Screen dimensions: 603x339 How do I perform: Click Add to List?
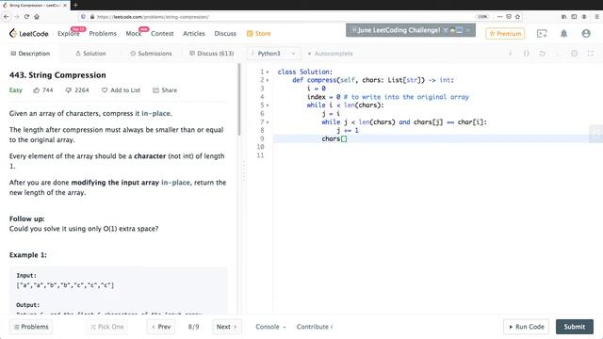click(x=121, y=90)
